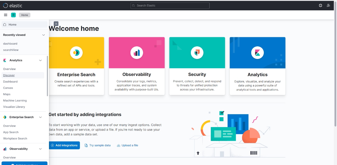Screen dimensions: 337x165
Task: Open the newsfeed icon in header
Action: pos(328,5)
